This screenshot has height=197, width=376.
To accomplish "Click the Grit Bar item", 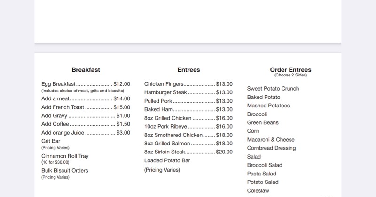I will click(x=51, y=141).
